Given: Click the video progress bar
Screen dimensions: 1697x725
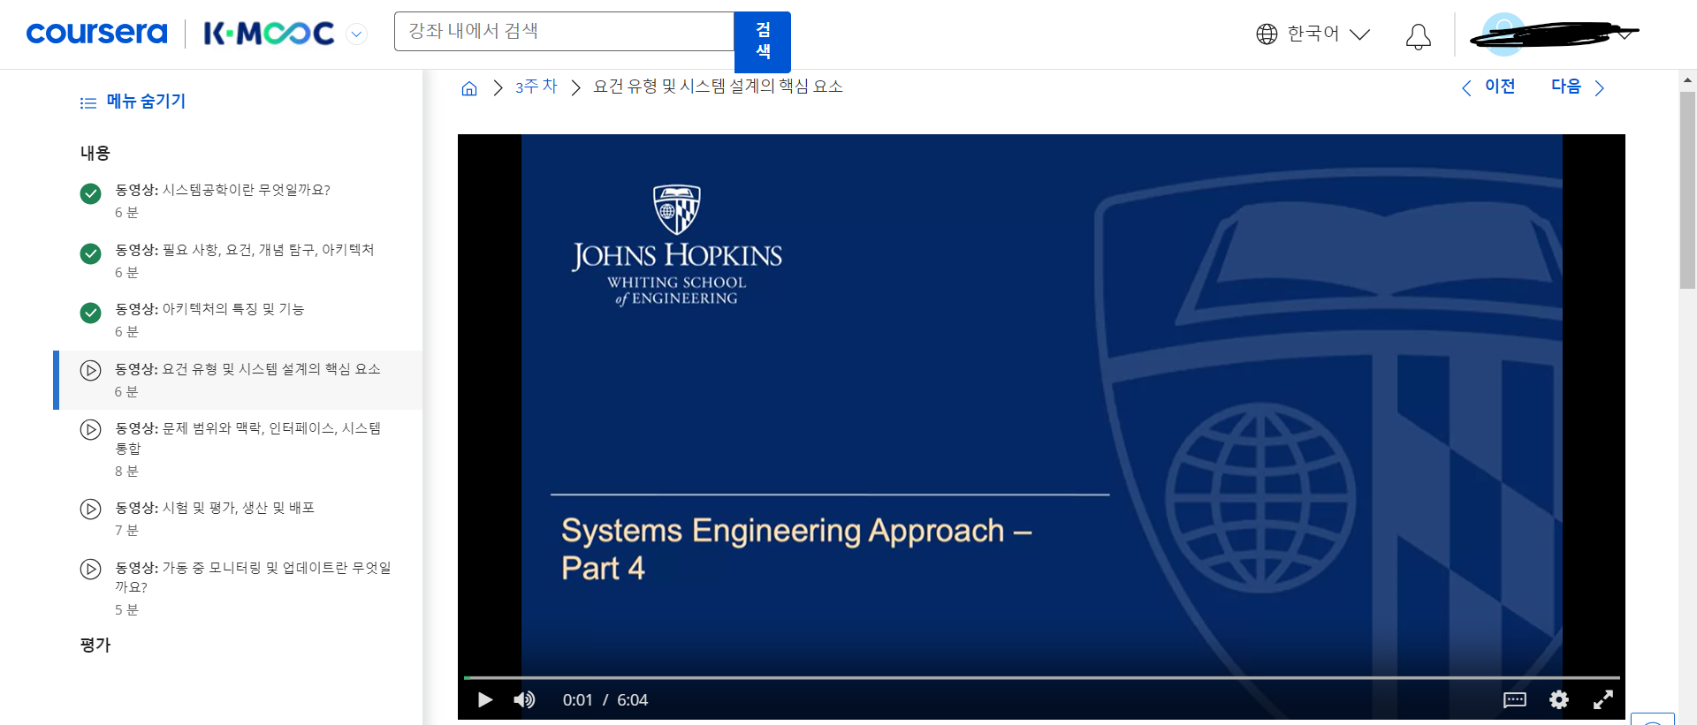Looking at the screenshot, I should point(1041,677).
